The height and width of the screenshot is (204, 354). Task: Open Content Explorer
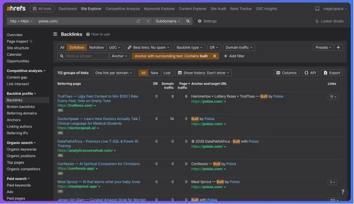click(x=193, y=8)
